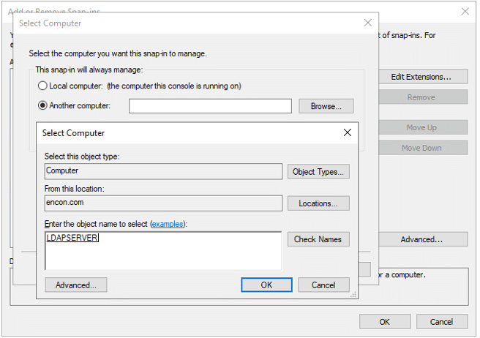
Task: Click the encon.com location field
Action: 163,203
